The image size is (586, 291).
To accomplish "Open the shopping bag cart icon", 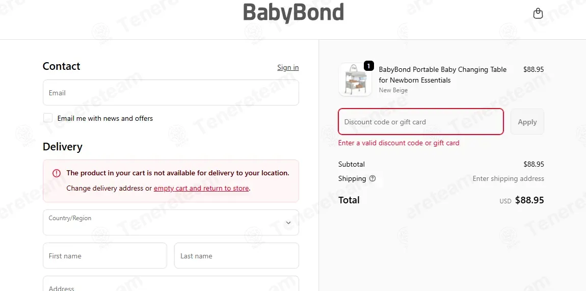I will (x=538, y=13).
